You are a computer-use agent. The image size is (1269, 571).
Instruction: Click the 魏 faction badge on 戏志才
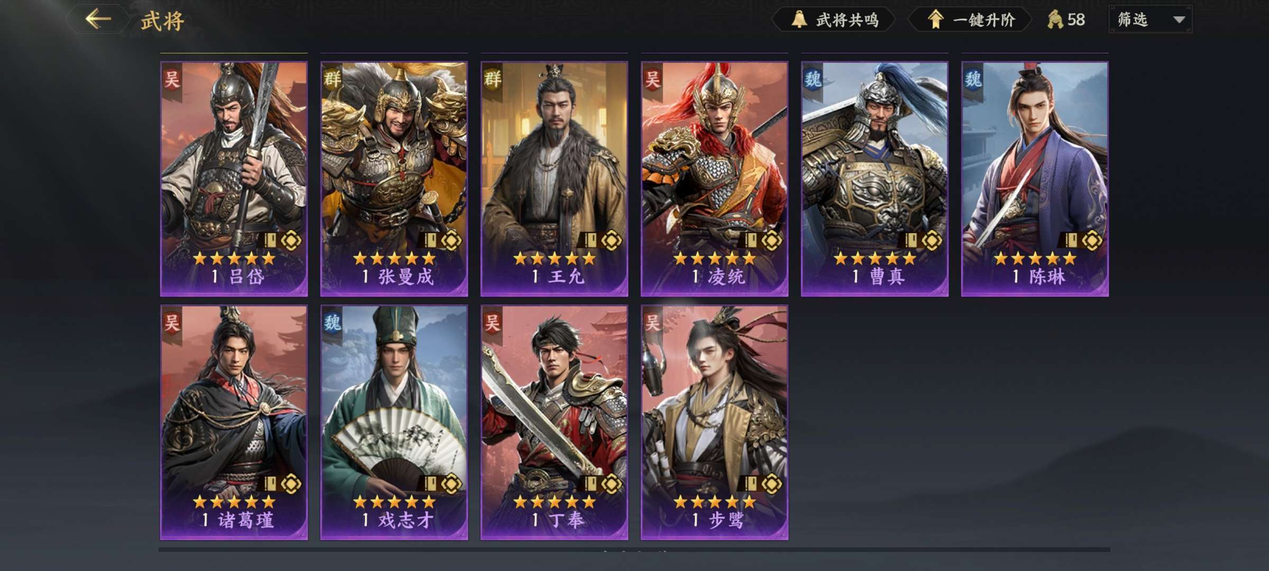tap(332, 323)
